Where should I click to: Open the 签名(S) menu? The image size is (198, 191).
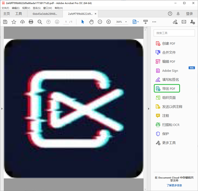pyautogui.click(x=37, y=8)
